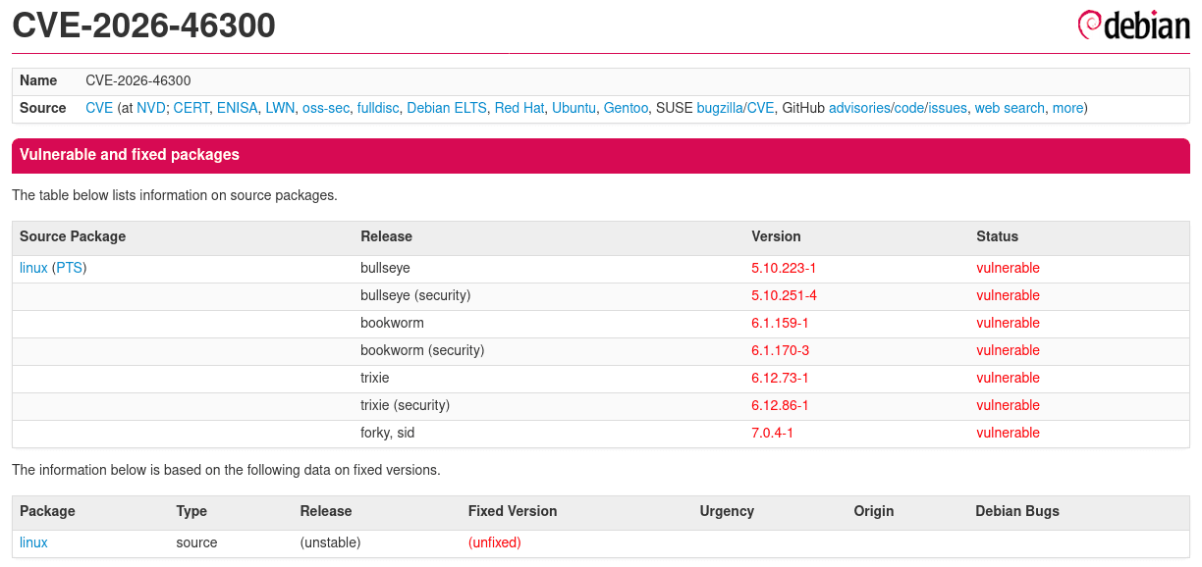The image size is (1202, 567).
Task: Open linux package link in fixed versions table
Action: pos(33,542)
